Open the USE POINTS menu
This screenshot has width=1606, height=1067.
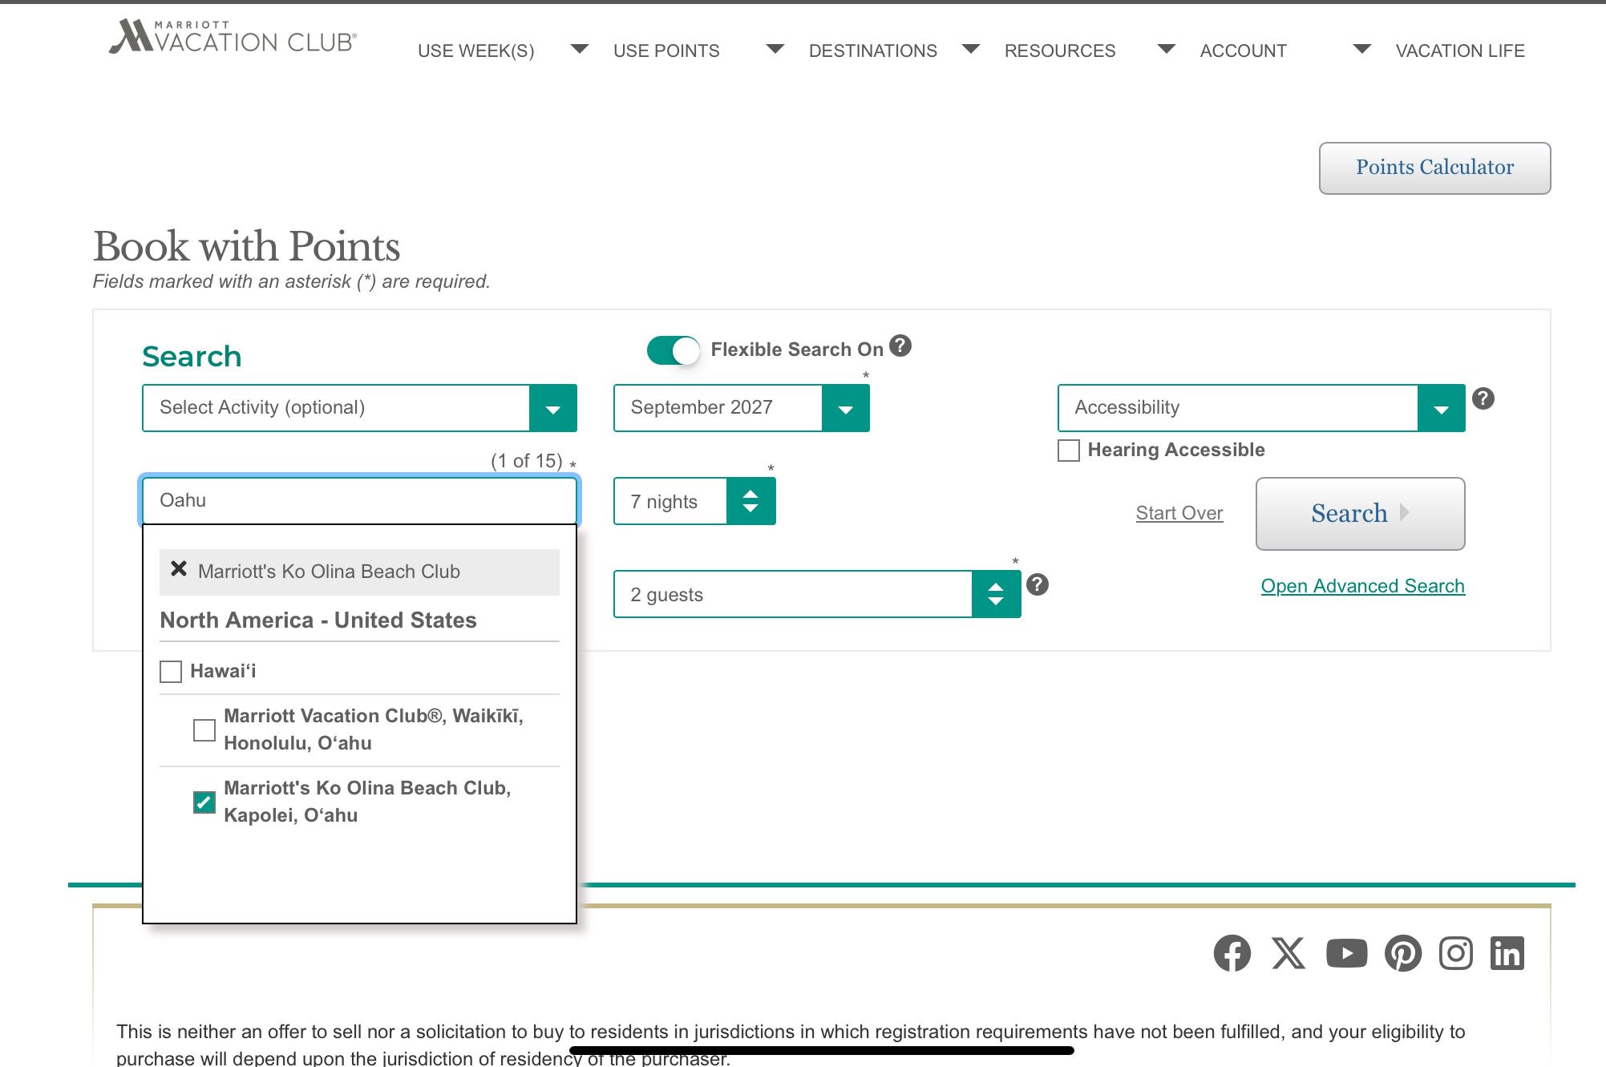tap(666, 51)
